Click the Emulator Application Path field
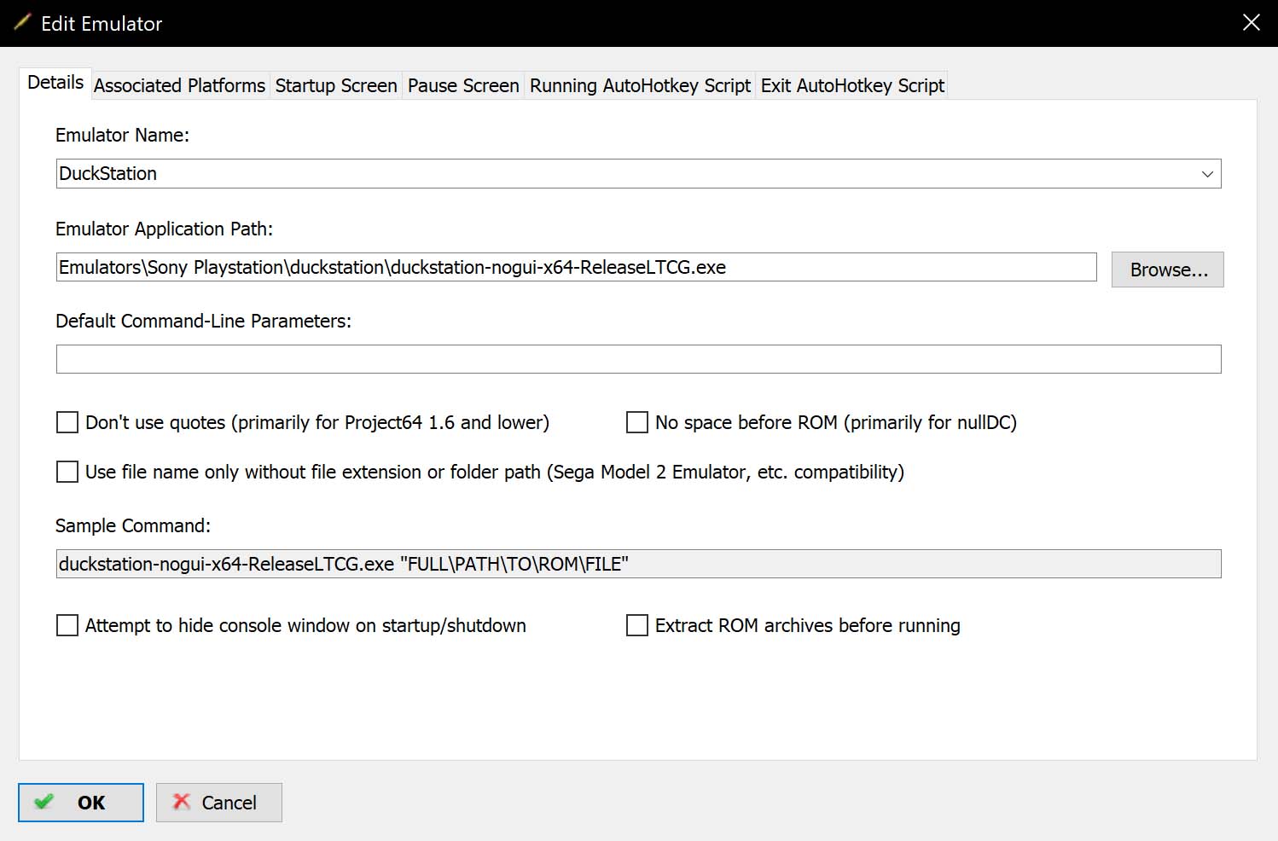 click(577, 267)
